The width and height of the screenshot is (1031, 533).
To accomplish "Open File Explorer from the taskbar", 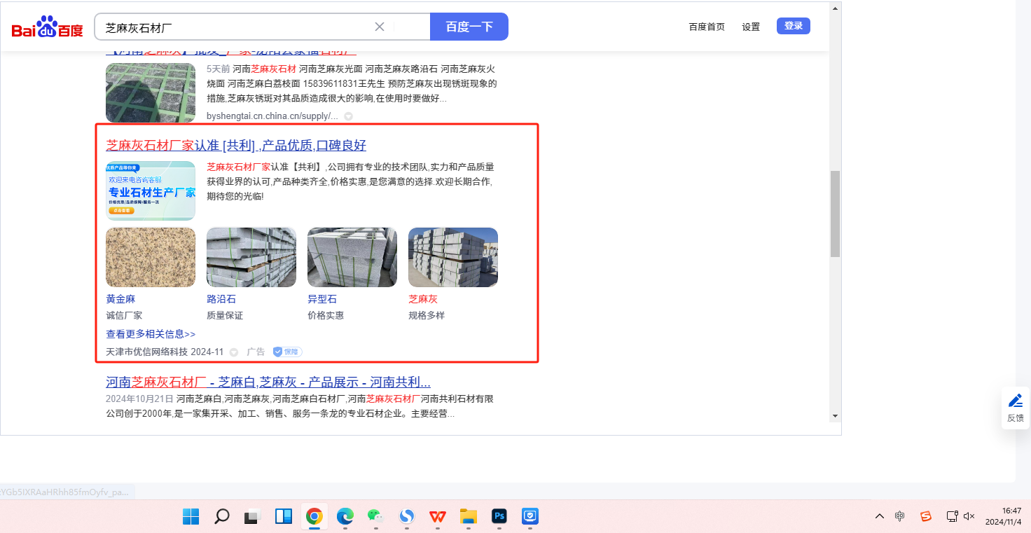I will (469, 517).
